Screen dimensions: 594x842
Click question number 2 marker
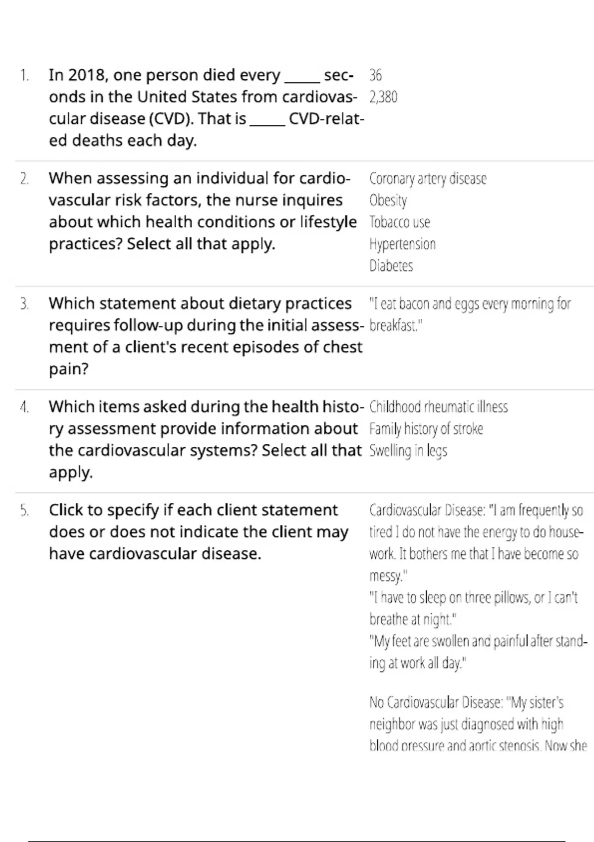[x=24, y=179]
